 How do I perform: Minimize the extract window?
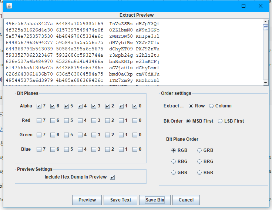click(227, 6)
